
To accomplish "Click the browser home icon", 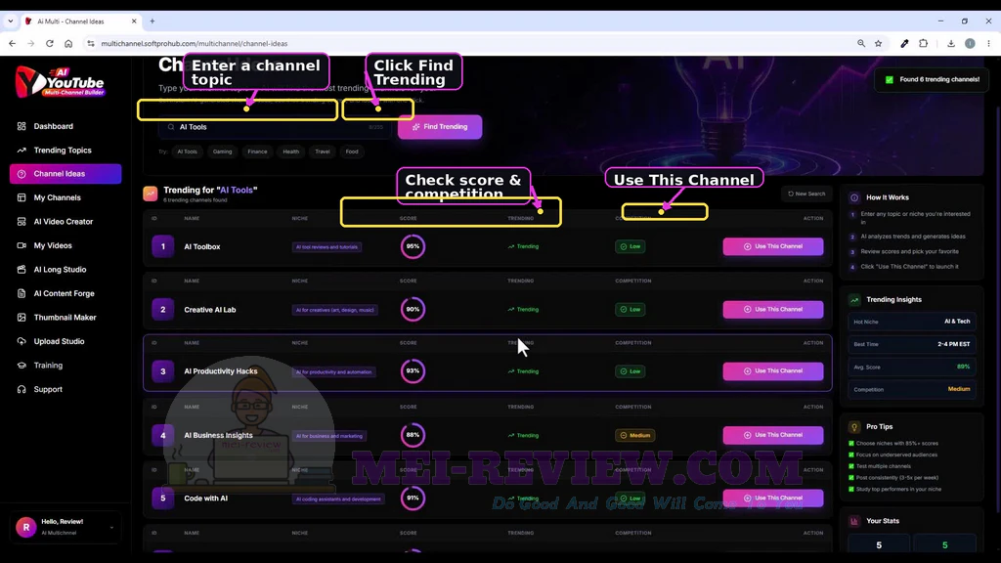I will click(x=68, y=43).
